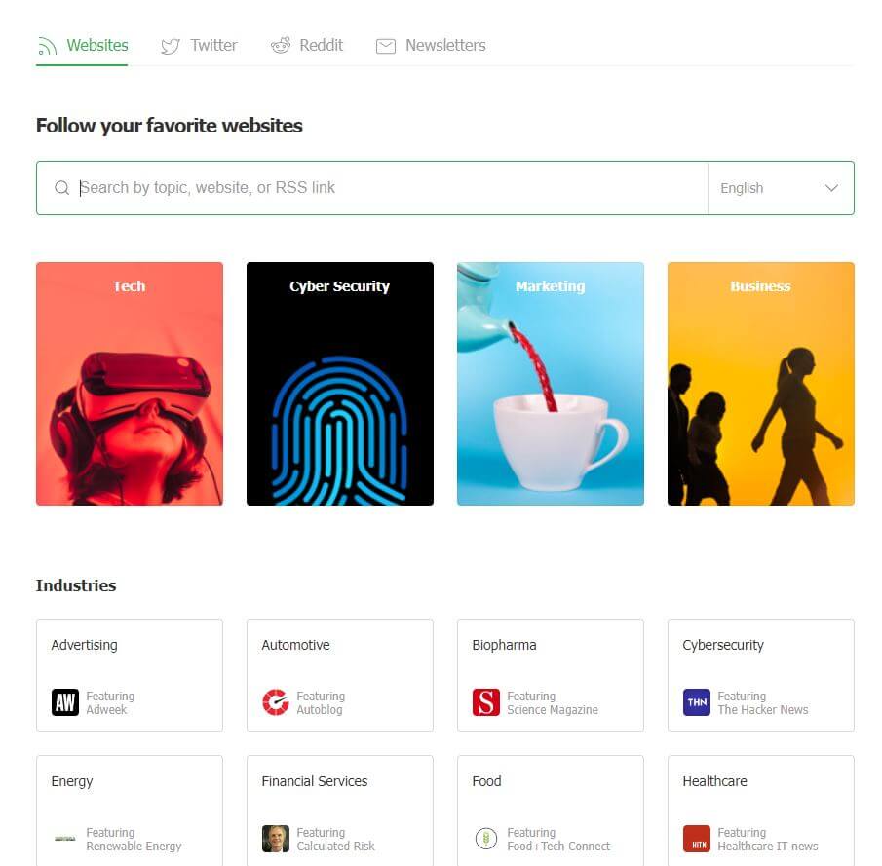The image size is (882, 866).
Task: Click the Adweek AW logo icon
Action: pyautogui.click(x=64, y=701)
